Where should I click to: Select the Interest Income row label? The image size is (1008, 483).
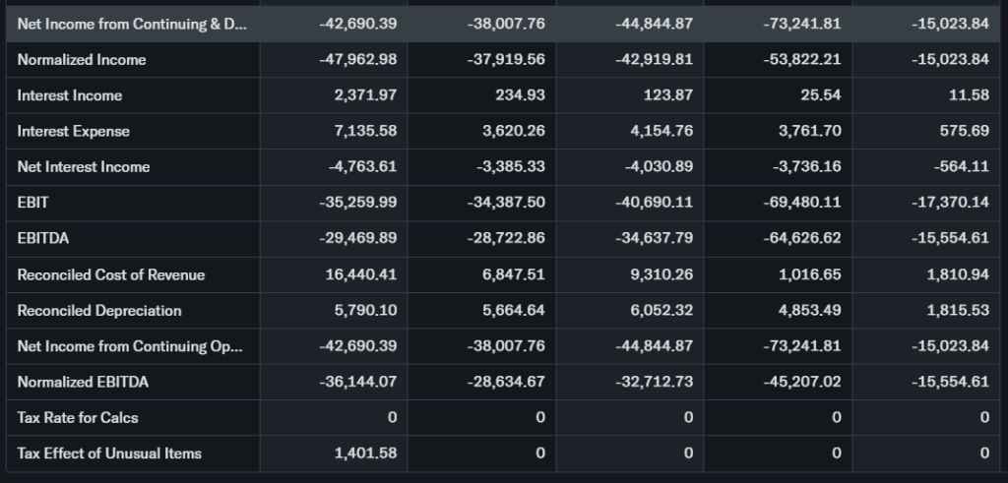(70, 95)
